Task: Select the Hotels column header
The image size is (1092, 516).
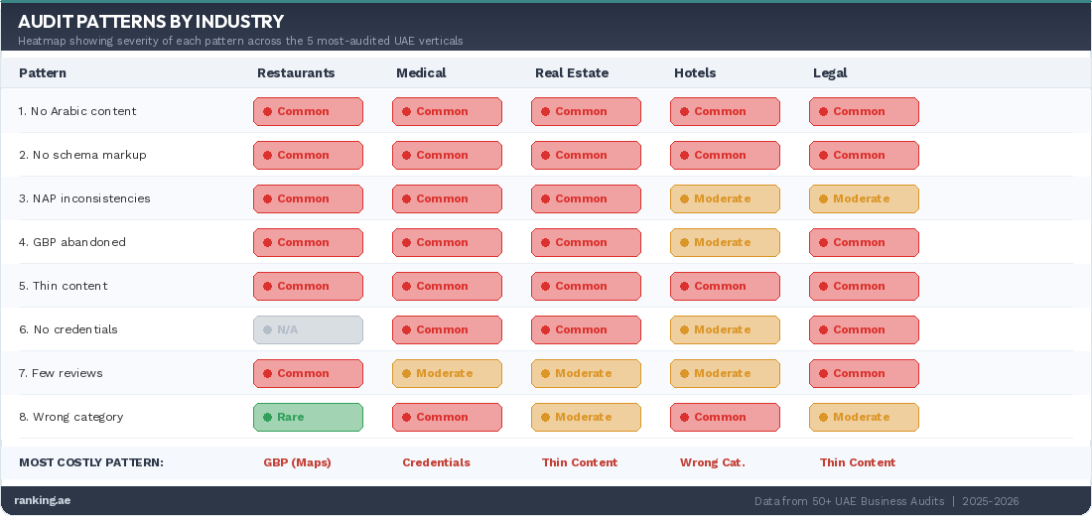Action: (695, 73)
